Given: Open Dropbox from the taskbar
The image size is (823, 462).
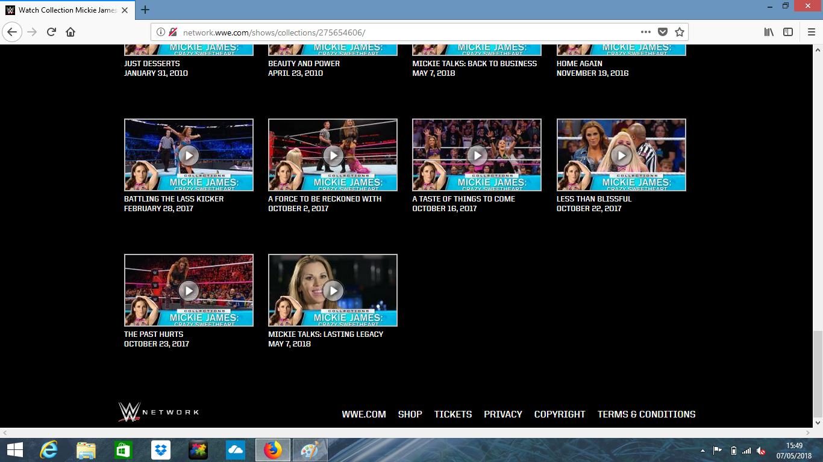Looking at the screenshot, I should pos(161,449).
